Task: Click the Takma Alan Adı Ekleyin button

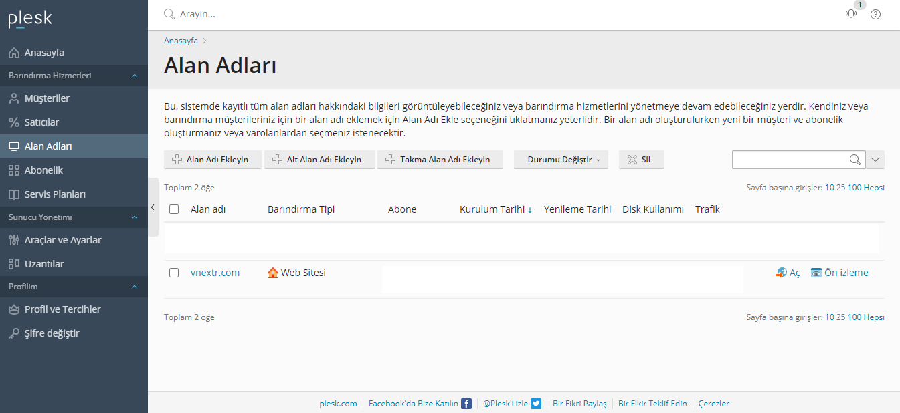Action: 440,160
